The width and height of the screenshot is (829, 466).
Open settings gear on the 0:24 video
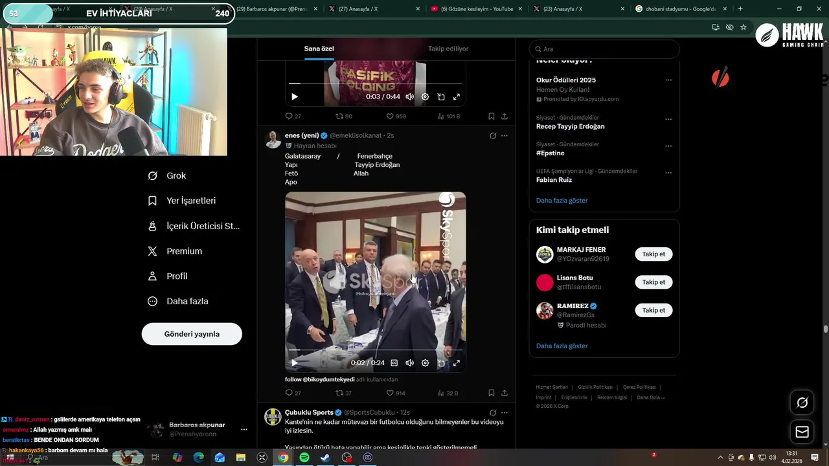coord(425,363)
